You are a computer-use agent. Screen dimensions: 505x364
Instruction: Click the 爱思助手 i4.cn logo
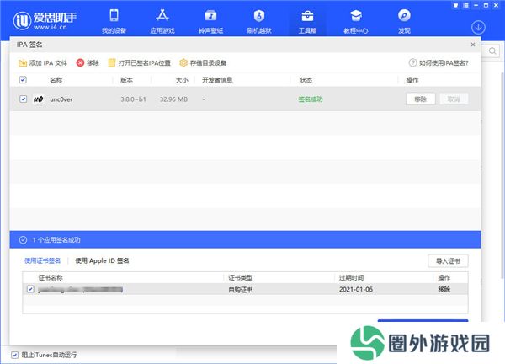pyautogui.click(x=45, y=21)
